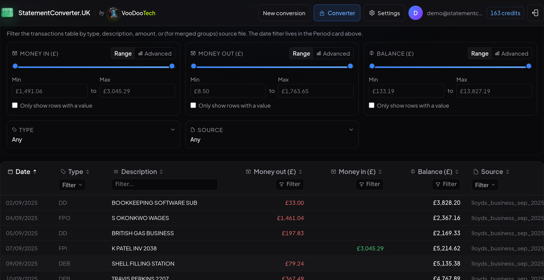Click the BOOKKEEPING SOFTWARE SUB row
Viewport: 544px width, 280px height.
click(x=272, y=203)
